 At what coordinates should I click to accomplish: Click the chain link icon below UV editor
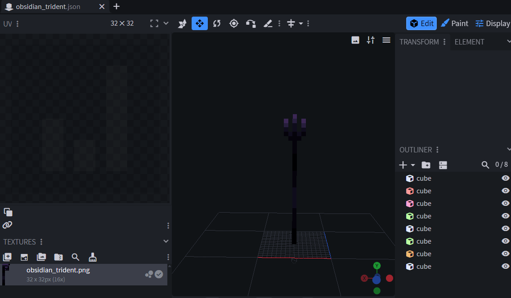click(7, 225)
